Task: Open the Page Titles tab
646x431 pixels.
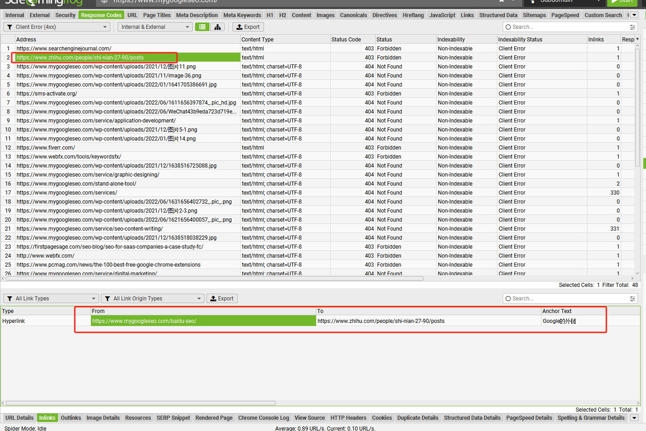Action: point(157,15)
